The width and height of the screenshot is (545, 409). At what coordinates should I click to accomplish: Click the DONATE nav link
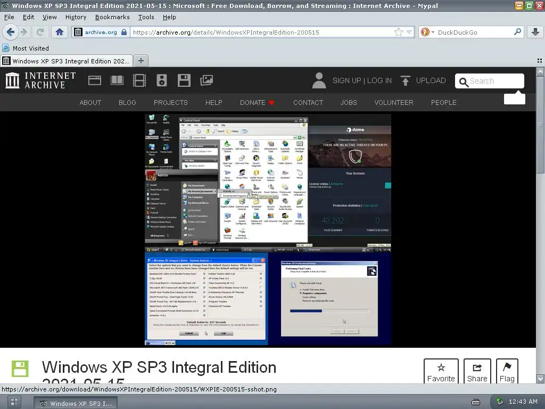coord(257,103)
